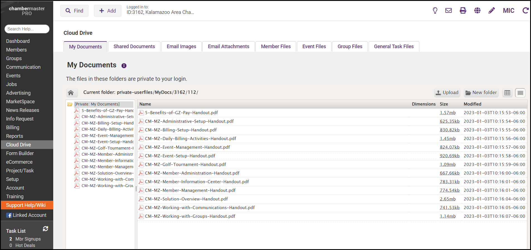Viewport: 531px width, 250px height.
Task: Switch to detailed list view
Action: (520, 93)
